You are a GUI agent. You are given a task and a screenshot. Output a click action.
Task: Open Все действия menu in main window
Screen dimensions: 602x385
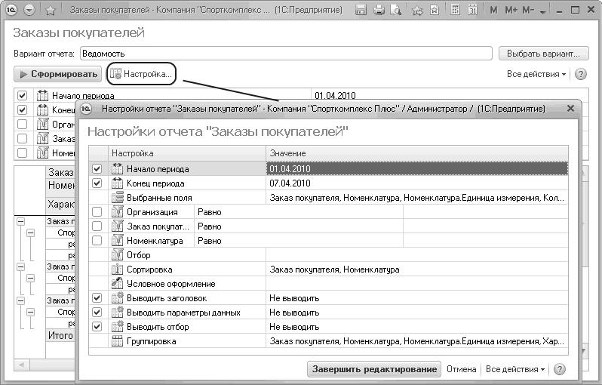[x=536, y=74]
